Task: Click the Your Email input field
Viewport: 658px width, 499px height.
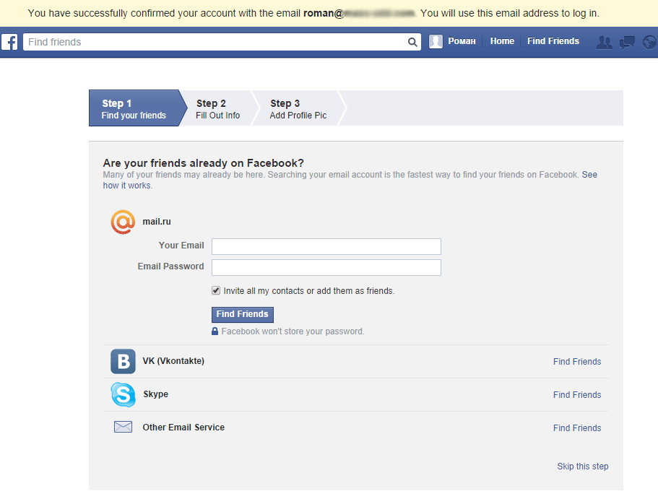Action: [x=326, y=246]
